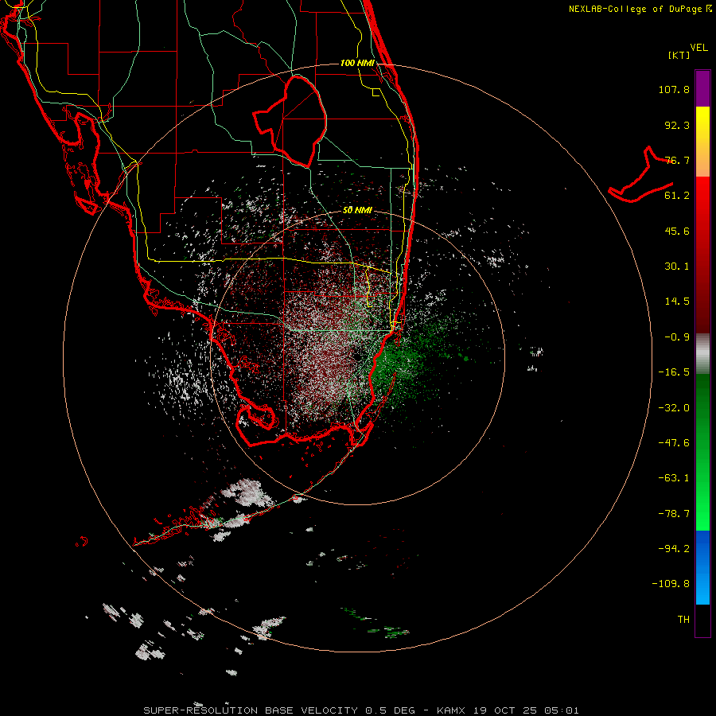
Task: Click the 45.6 velocity scale value
Action: point(677,231)
